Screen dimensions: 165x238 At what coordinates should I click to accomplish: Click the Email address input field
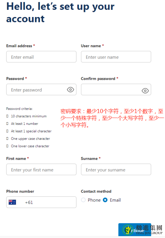click(41, 57)
